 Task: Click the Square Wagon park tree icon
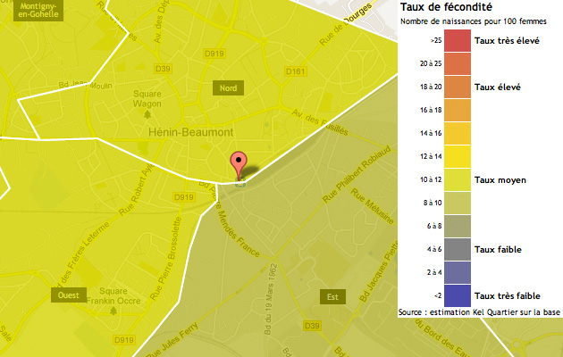coord(147,114)
